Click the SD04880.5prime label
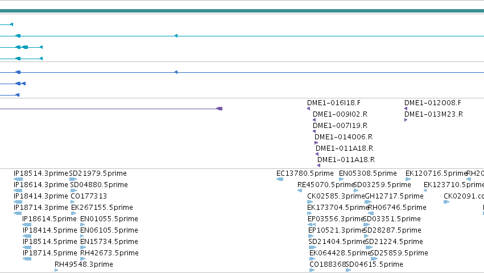Screen dimensions: 484x273 pyautogui.click(x=99, y=185)
